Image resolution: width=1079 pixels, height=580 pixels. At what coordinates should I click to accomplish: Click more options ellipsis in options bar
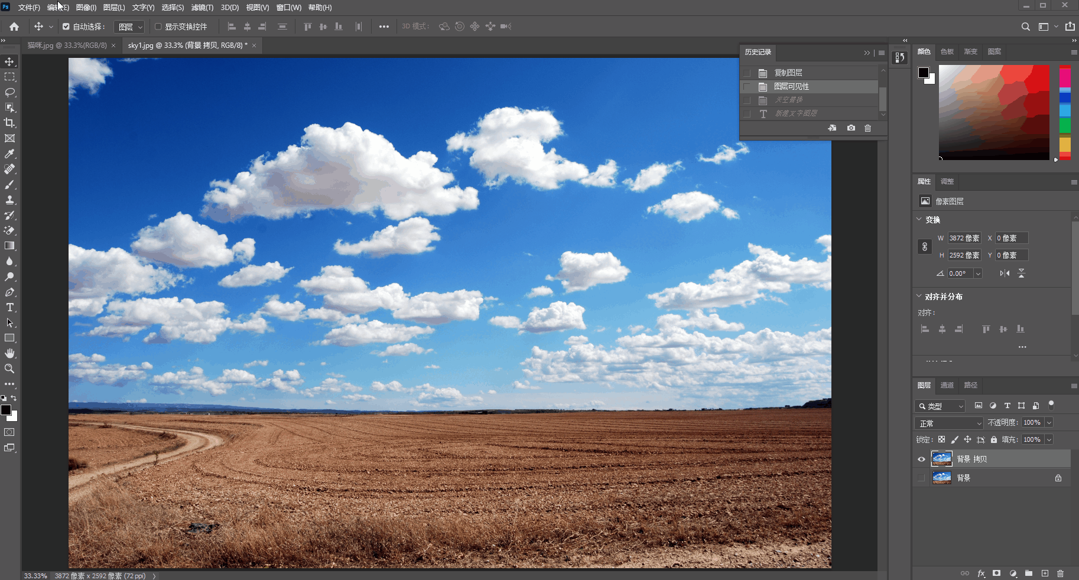tap(384, 27)
